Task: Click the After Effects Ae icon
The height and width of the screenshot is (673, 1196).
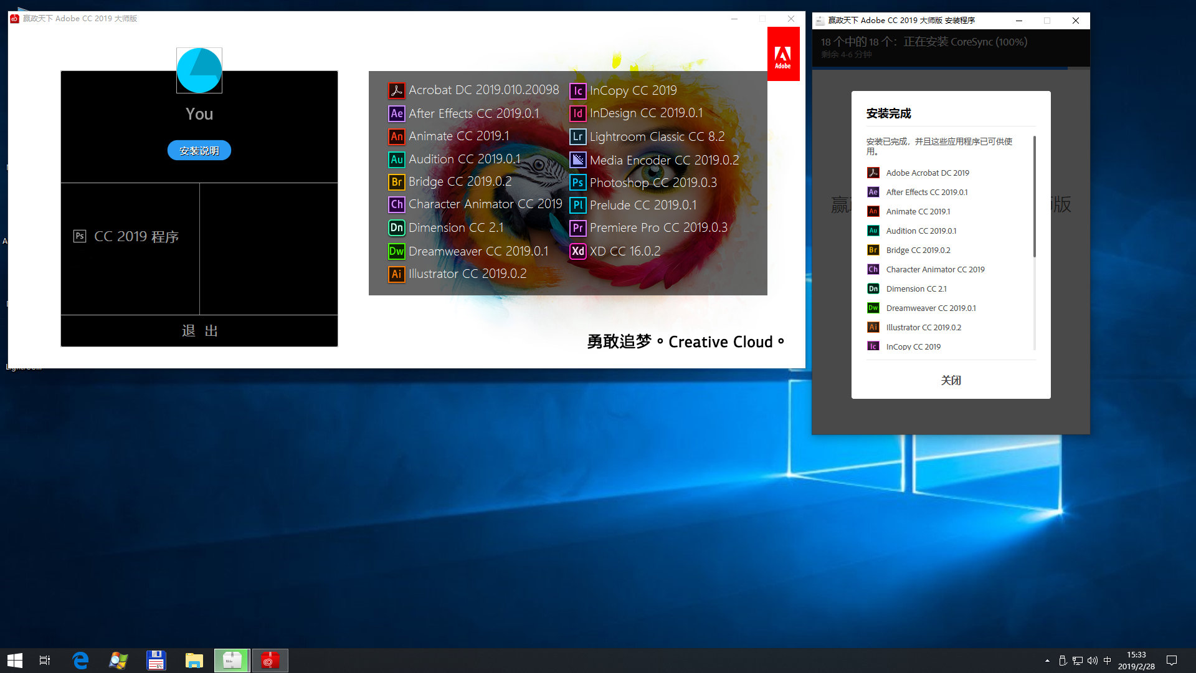Action: pos(396,113)
